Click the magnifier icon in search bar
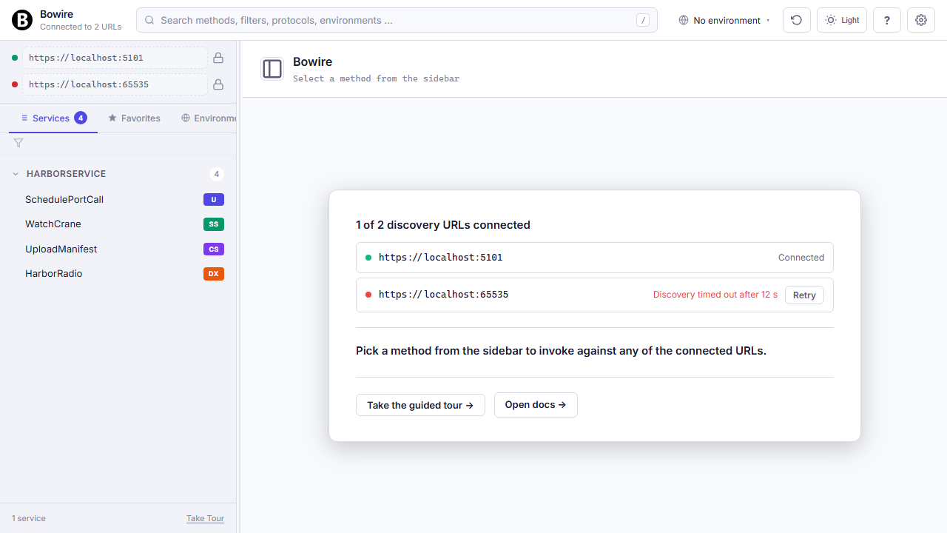 [x=149, y=20]
